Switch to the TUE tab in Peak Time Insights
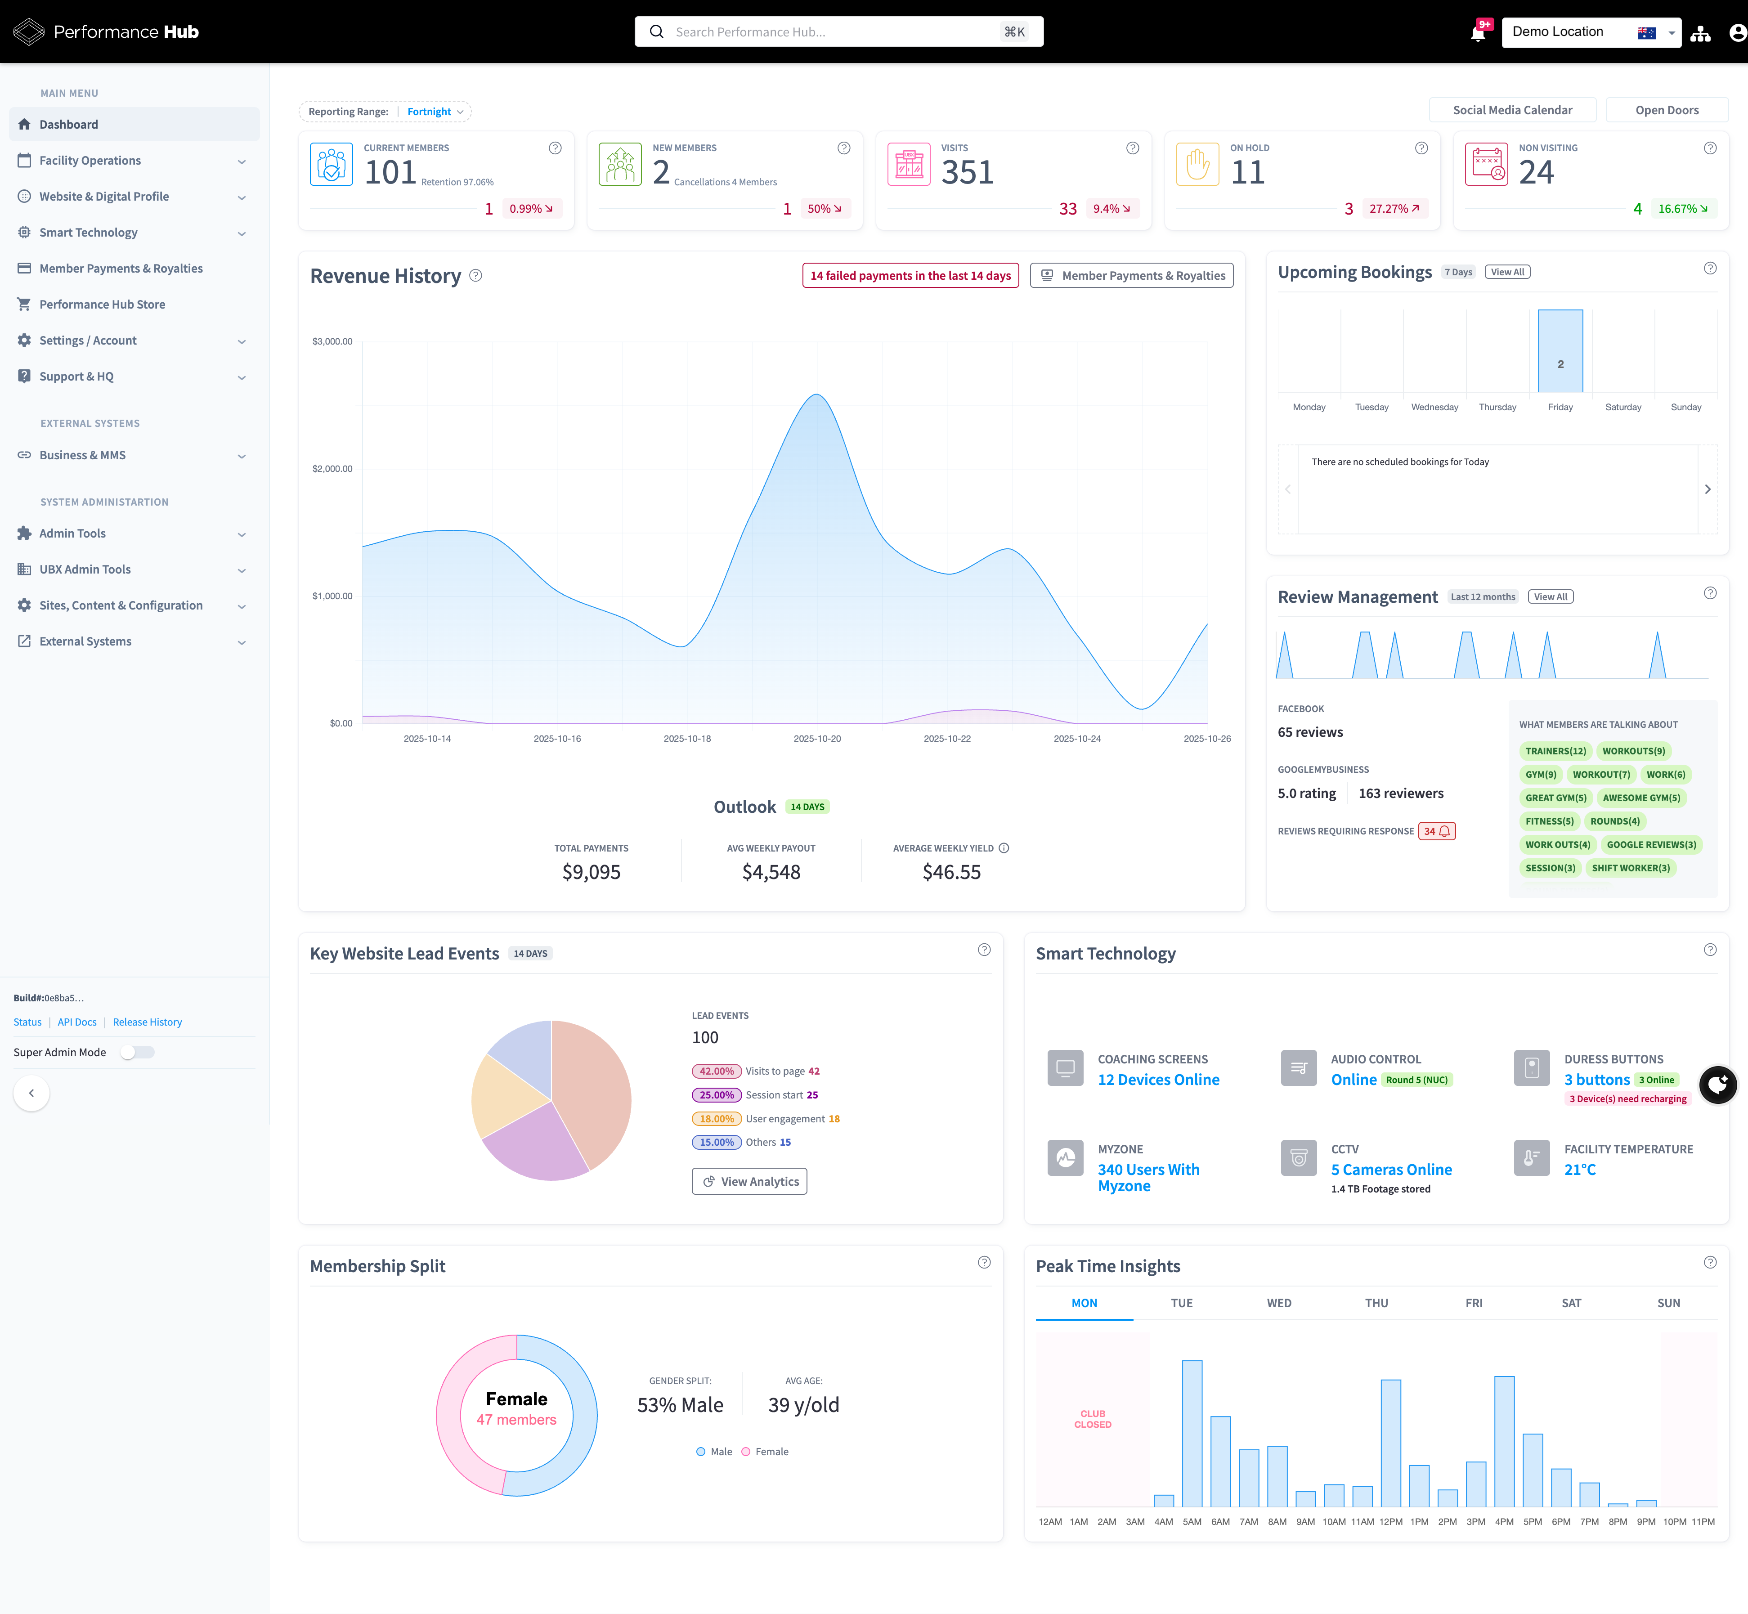 [x=1182, y=1302]
